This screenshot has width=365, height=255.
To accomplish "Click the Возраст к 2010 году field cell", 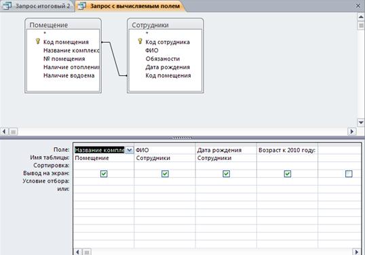I will (x=287, y=151).
